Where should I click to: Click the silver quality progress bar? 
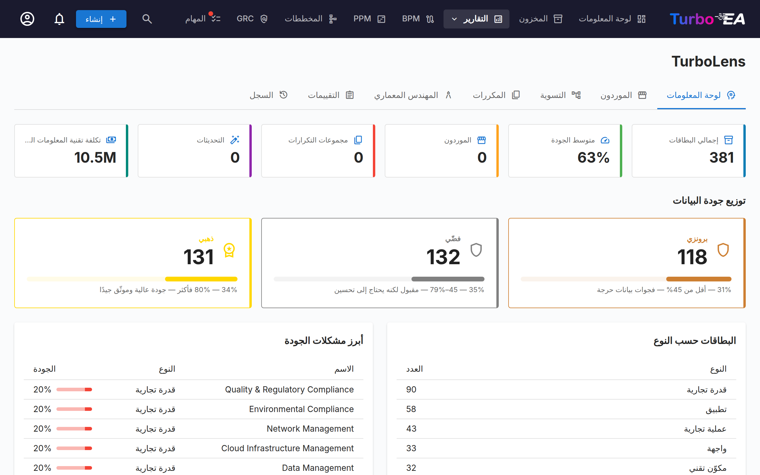point(379,279)
